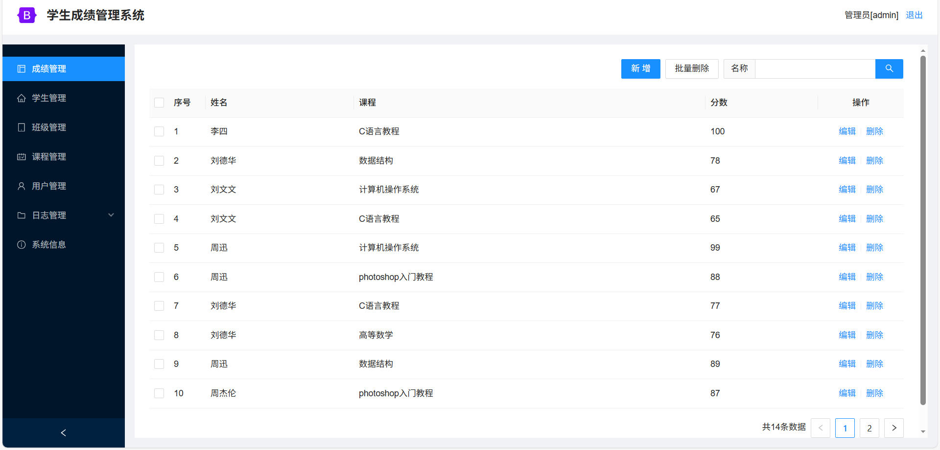
Task: Edit the row 8 高等数学 record
Action: [x=847, y=335]
